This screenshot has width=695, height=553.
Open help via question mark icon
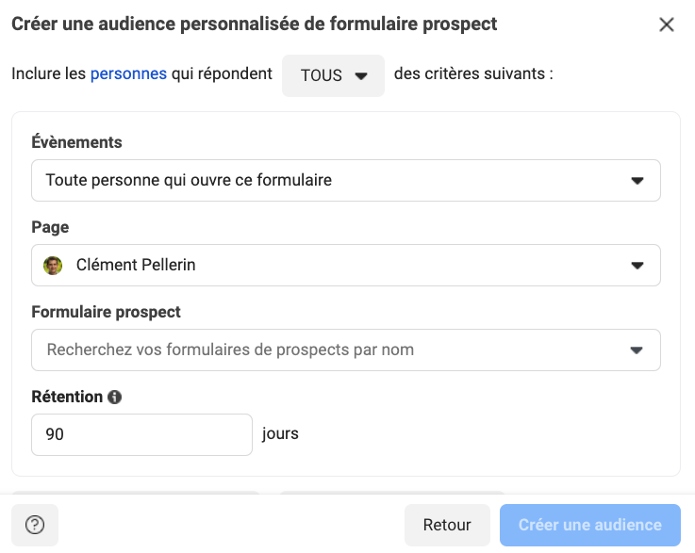(x=35, y=526)
